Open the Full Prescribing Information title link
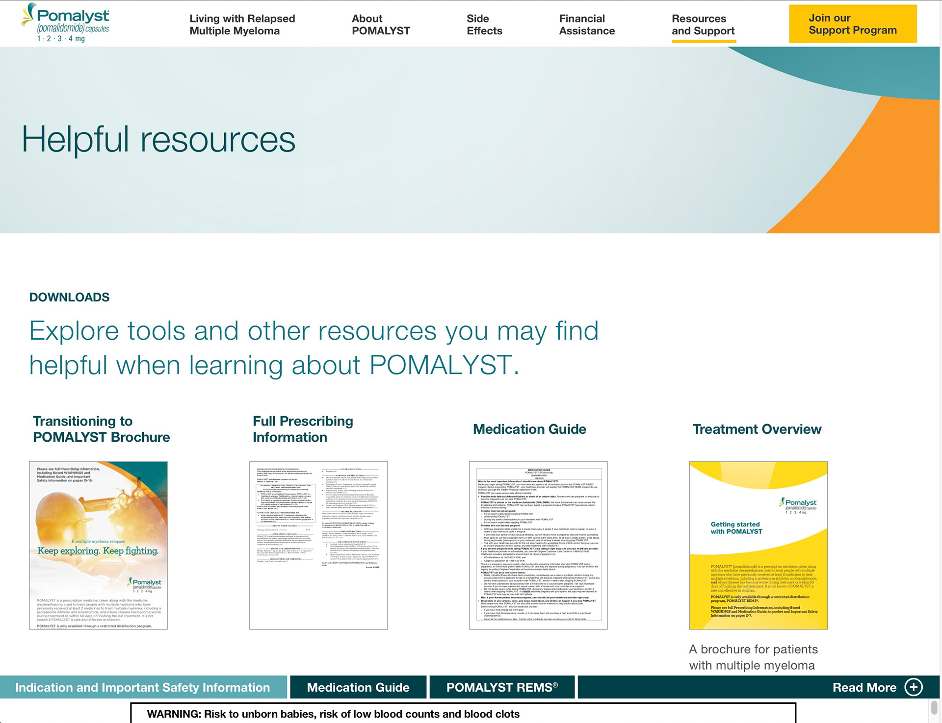Image resolution: width=942 pixels, height=723 pixels. point(303,429)
